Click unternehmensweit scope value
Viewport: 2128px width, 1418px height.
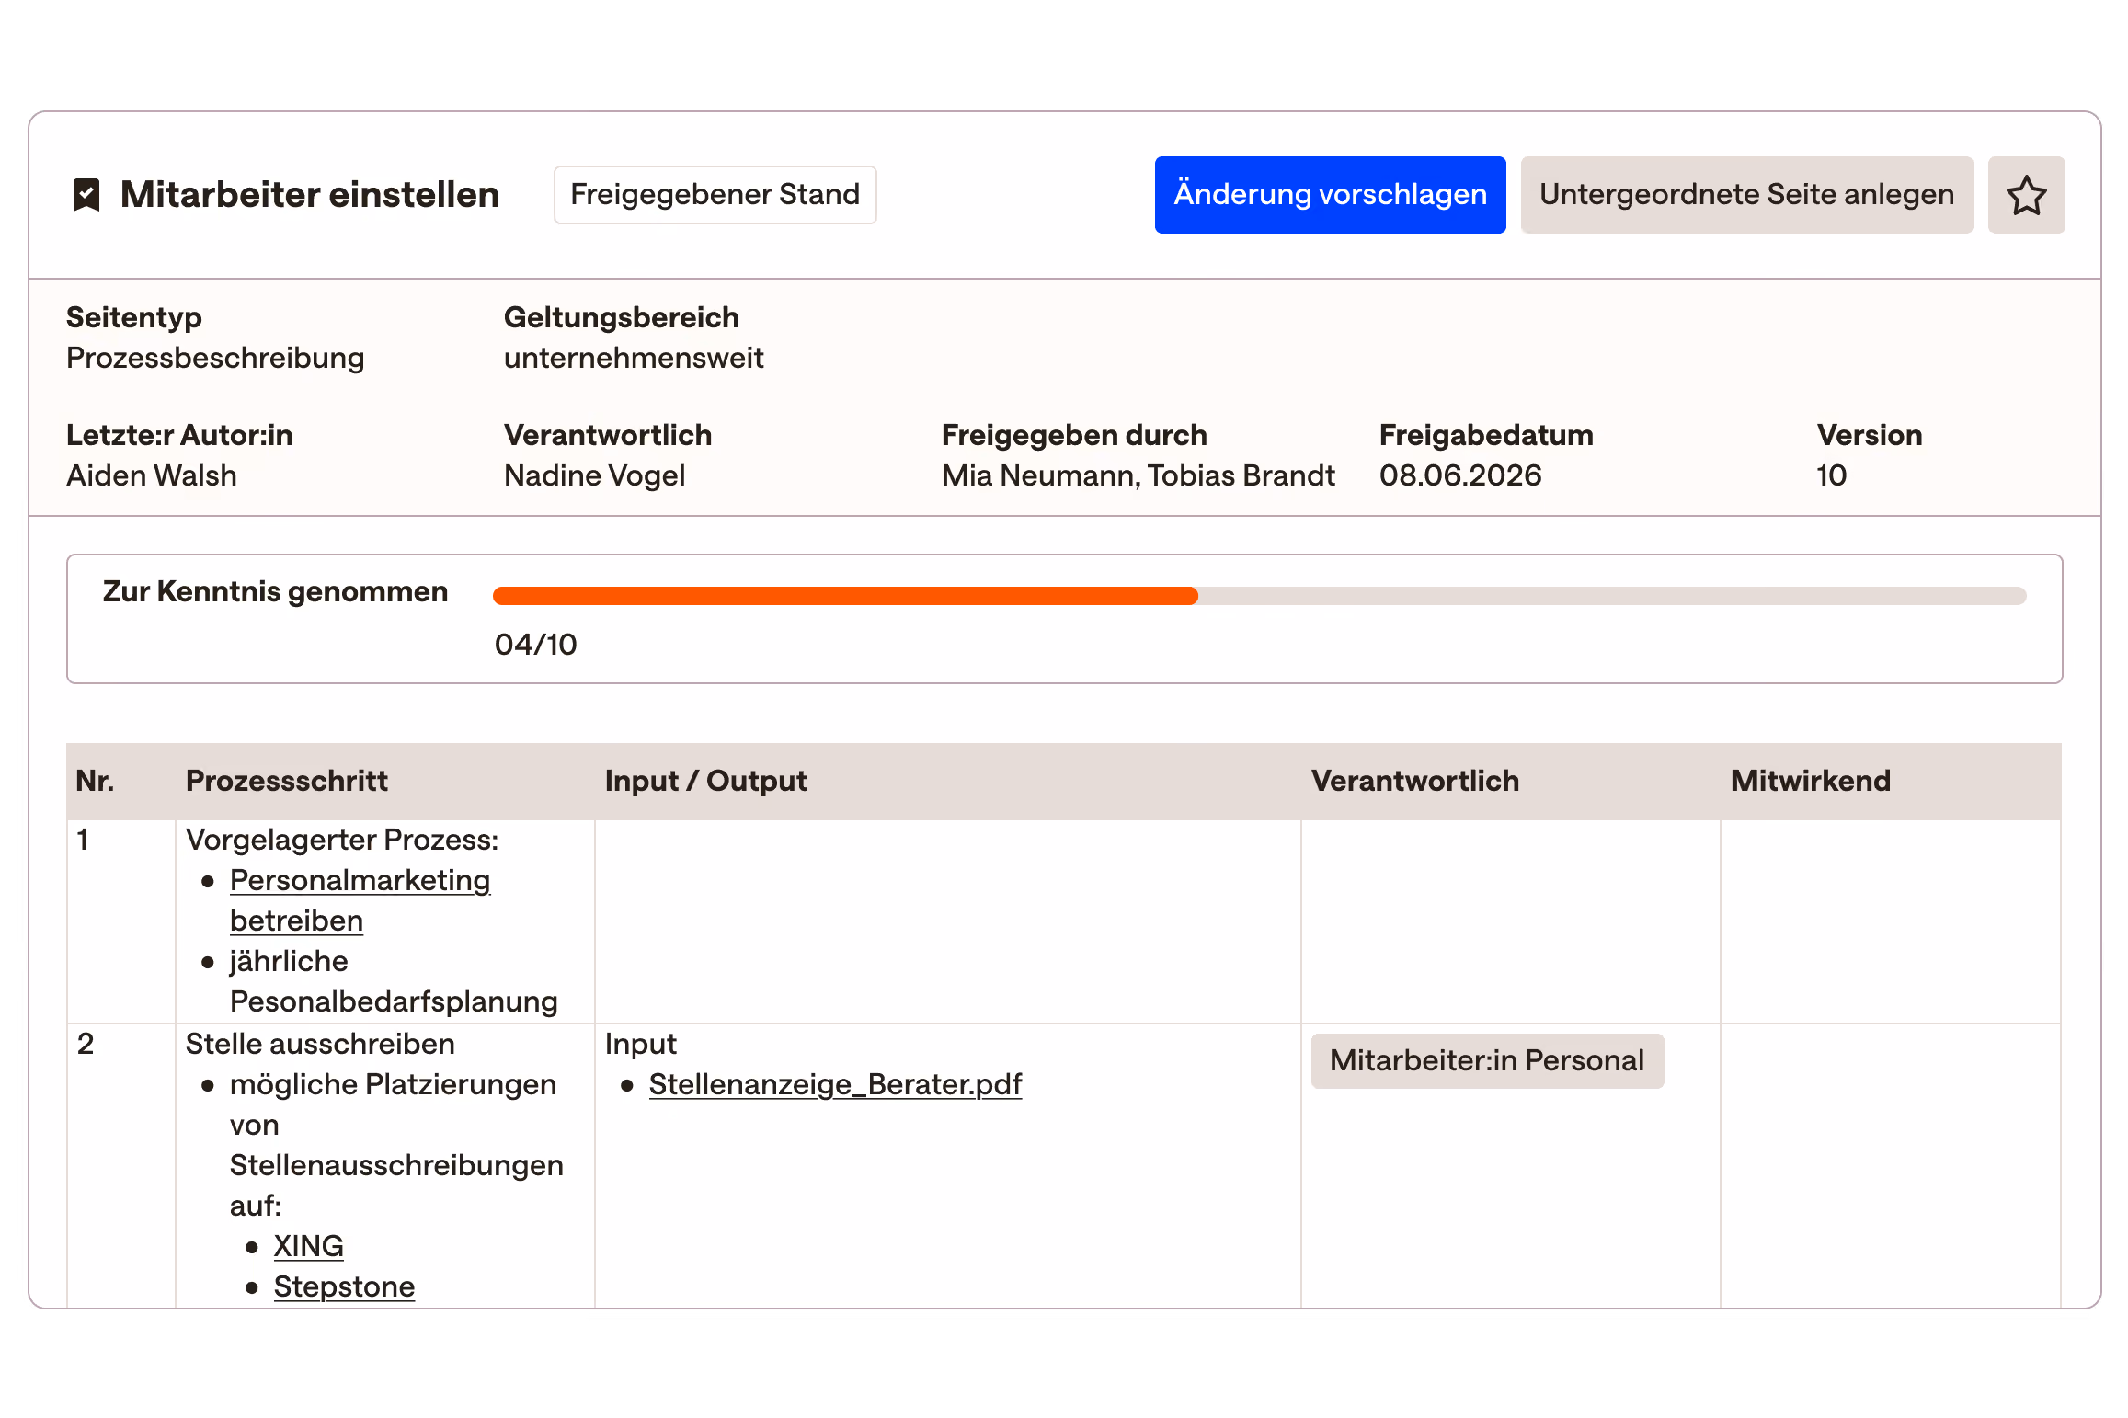tap(634, 358)
